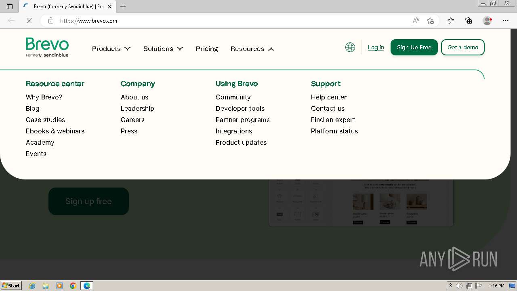
Task: View Leadership page
Action: tap(137, 108)
